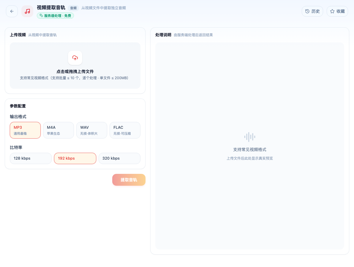Click the upload limits hint mentioning 200MB
354x267 pixels.
point(74,78)
